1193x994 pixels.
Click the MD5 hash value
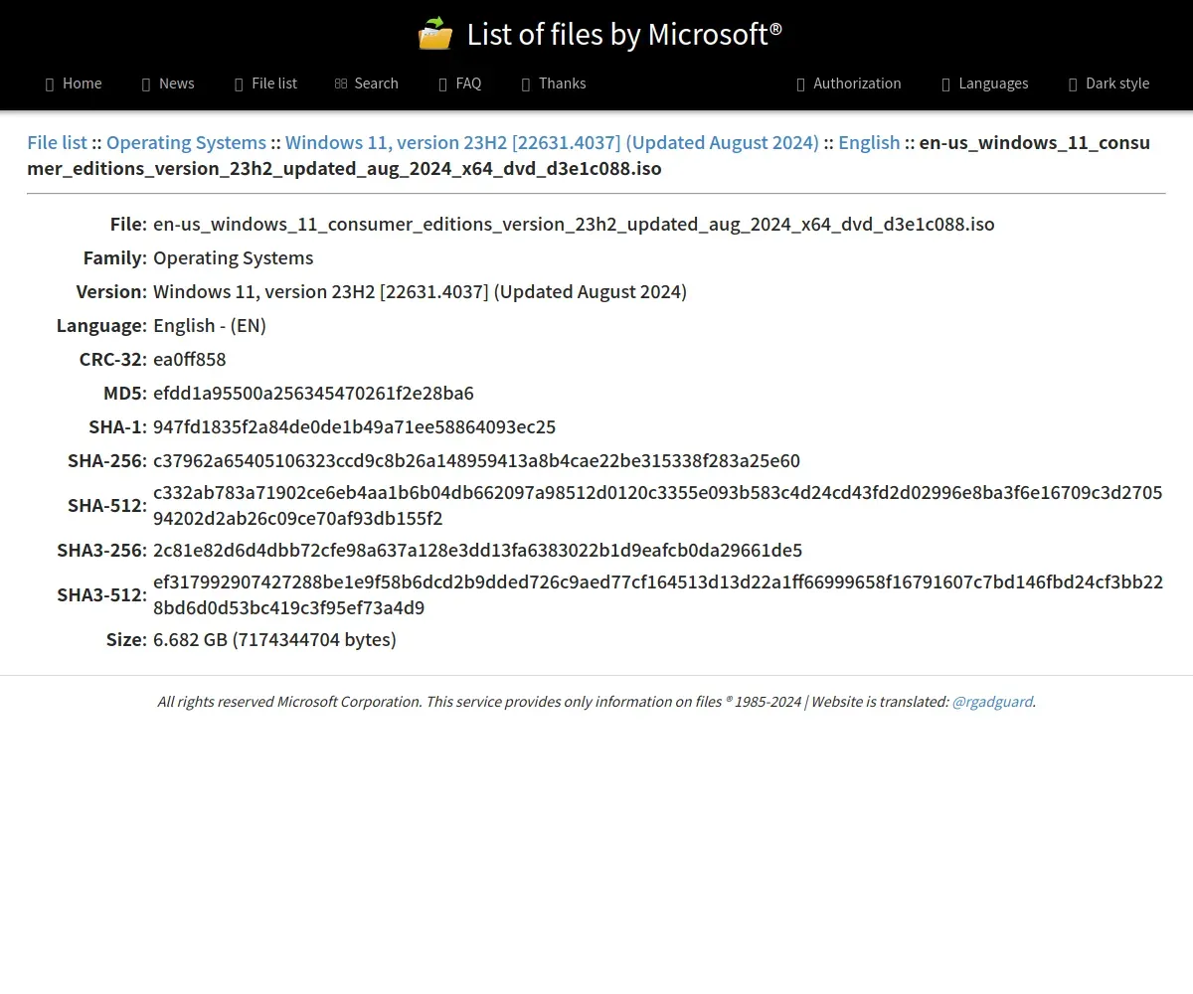click(313, 394)
